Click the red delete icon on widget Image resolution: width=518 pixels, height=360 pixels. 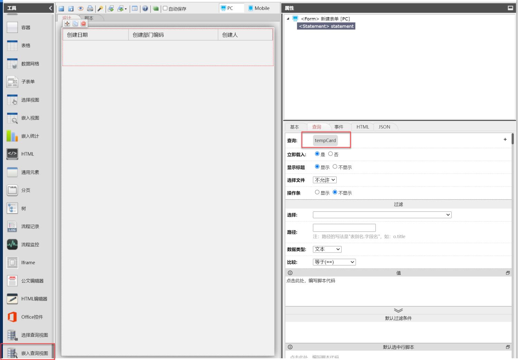(x=84, y=23)
